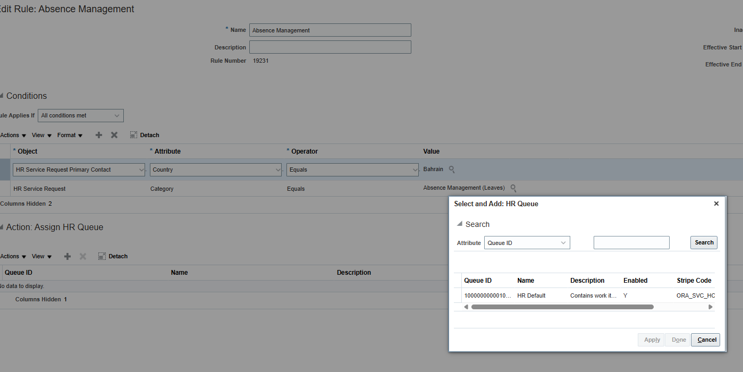Click the Detach icon in Action toolbar
Image resolution: width=743 pixels, height=372 pixels.
pyautogui.click(x=102, y=256)
